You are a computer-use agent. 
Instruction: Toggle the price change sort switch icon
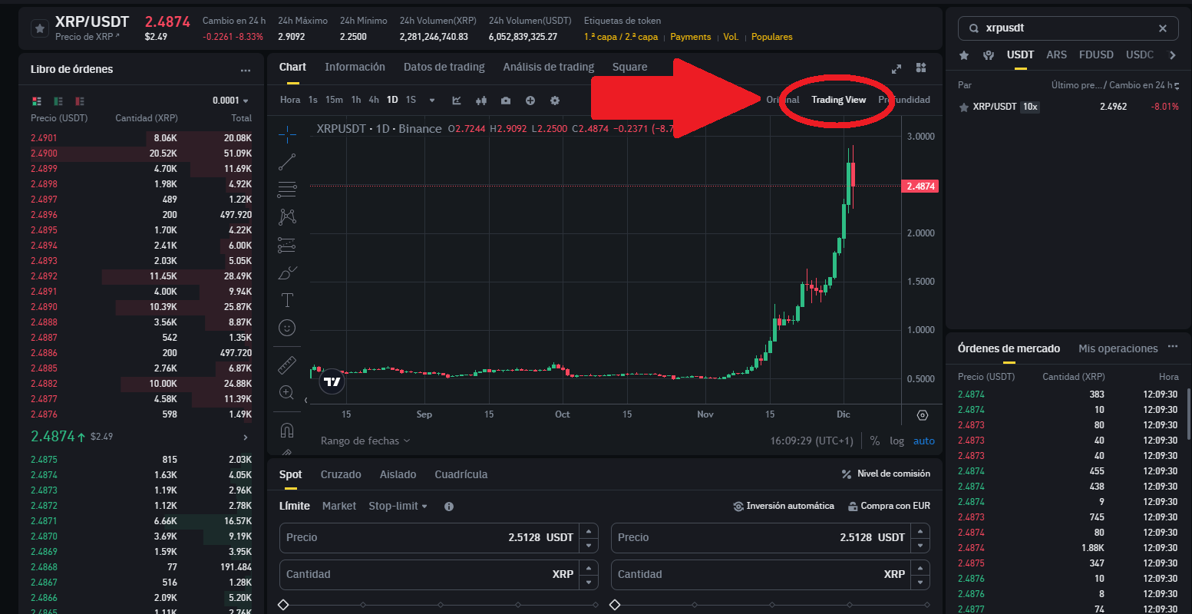pyautogui.click(x=1175, y=85)
